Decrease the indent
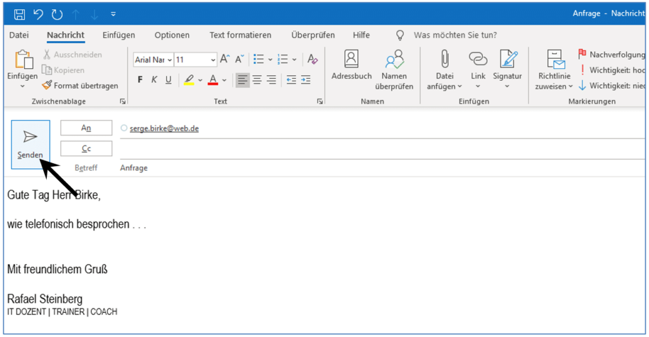649x337 pixels. click(x=292, y=80)
